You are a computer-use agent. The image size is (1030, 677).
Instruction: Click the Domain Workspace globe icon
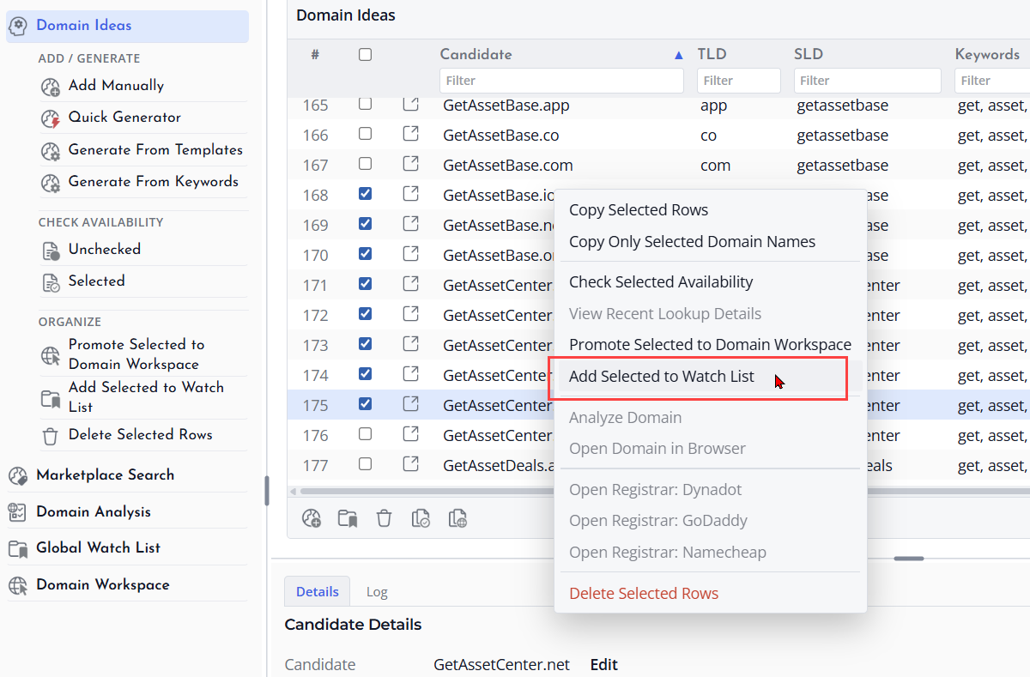(x=17, y=585)
